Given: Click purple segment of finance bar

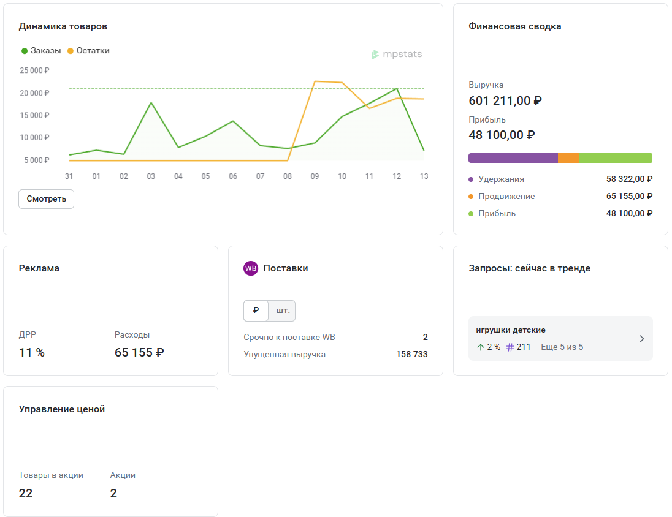Looking at the screenshot, I should click(x=513, y=158).
